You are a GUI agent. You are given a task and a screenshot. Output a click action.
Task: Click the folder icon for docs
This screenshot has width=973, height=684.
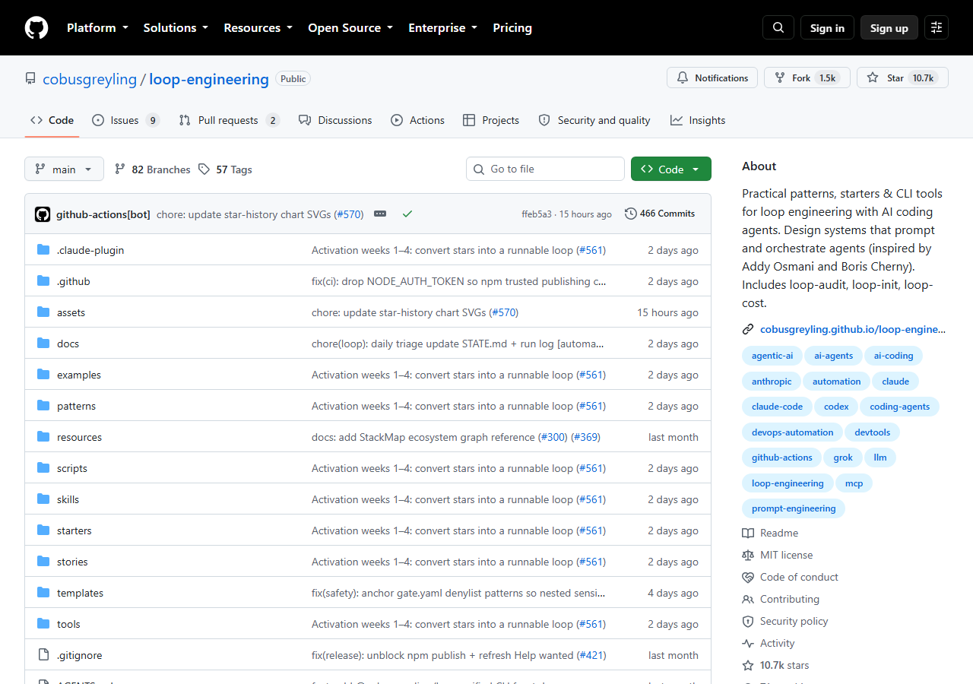coord(43,344)
